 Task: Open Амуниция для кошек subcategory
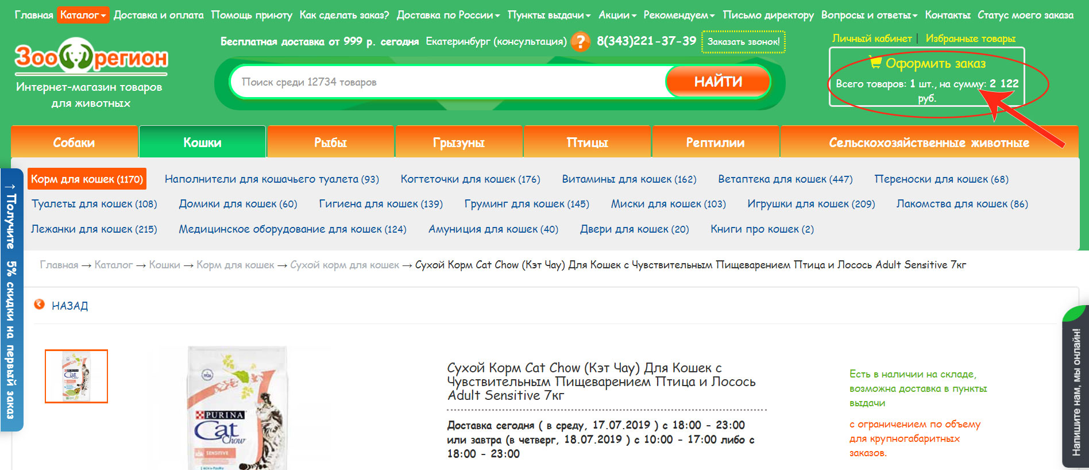tap(493, 229)
